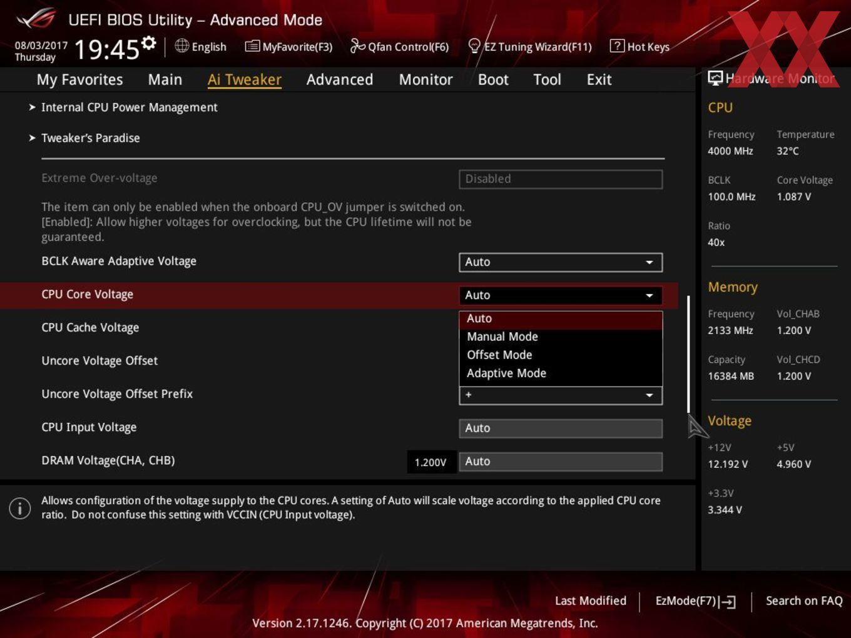This screenshot has width=851, height=638.
Task: Click the Hot Keys question mark icon
Action: (617, 46)
